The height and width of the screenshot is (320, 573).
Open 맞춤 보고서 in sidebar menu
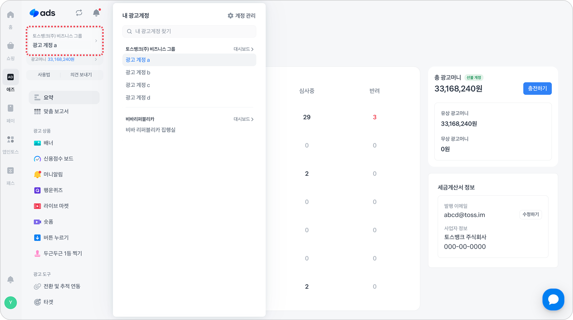[56, 111]
